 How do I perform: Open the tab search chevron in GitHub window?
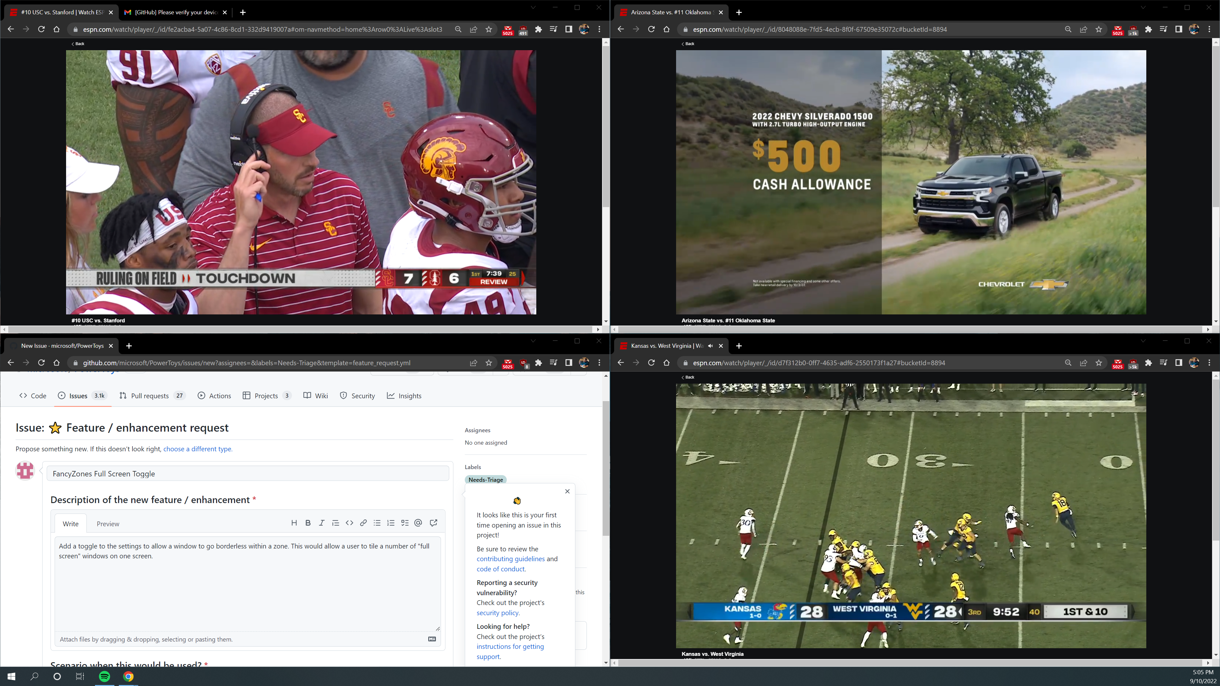pos(533,341)
